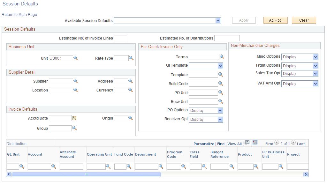This screenshot has height=183, width=327.
Task: Open Currency lookup magnifier
Action: (x=131, y=90)
